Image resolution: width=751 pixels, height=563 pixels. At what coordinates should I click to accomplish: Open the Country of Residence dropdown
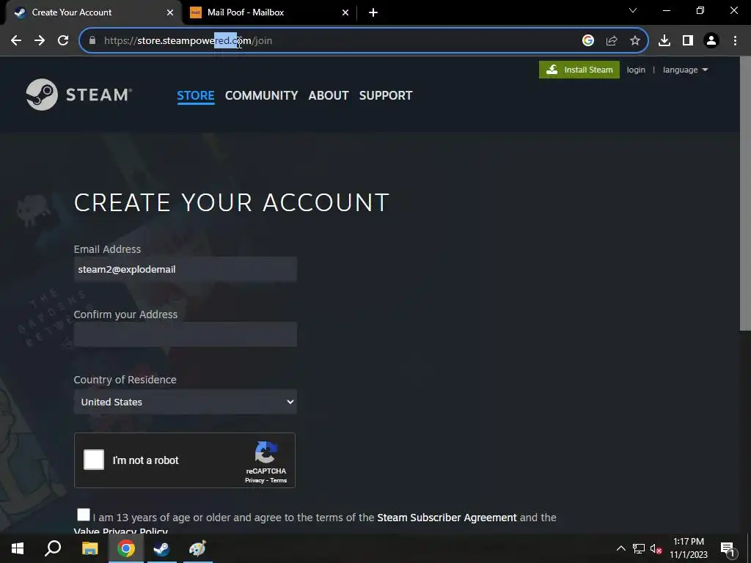click(x=186, y=402)
